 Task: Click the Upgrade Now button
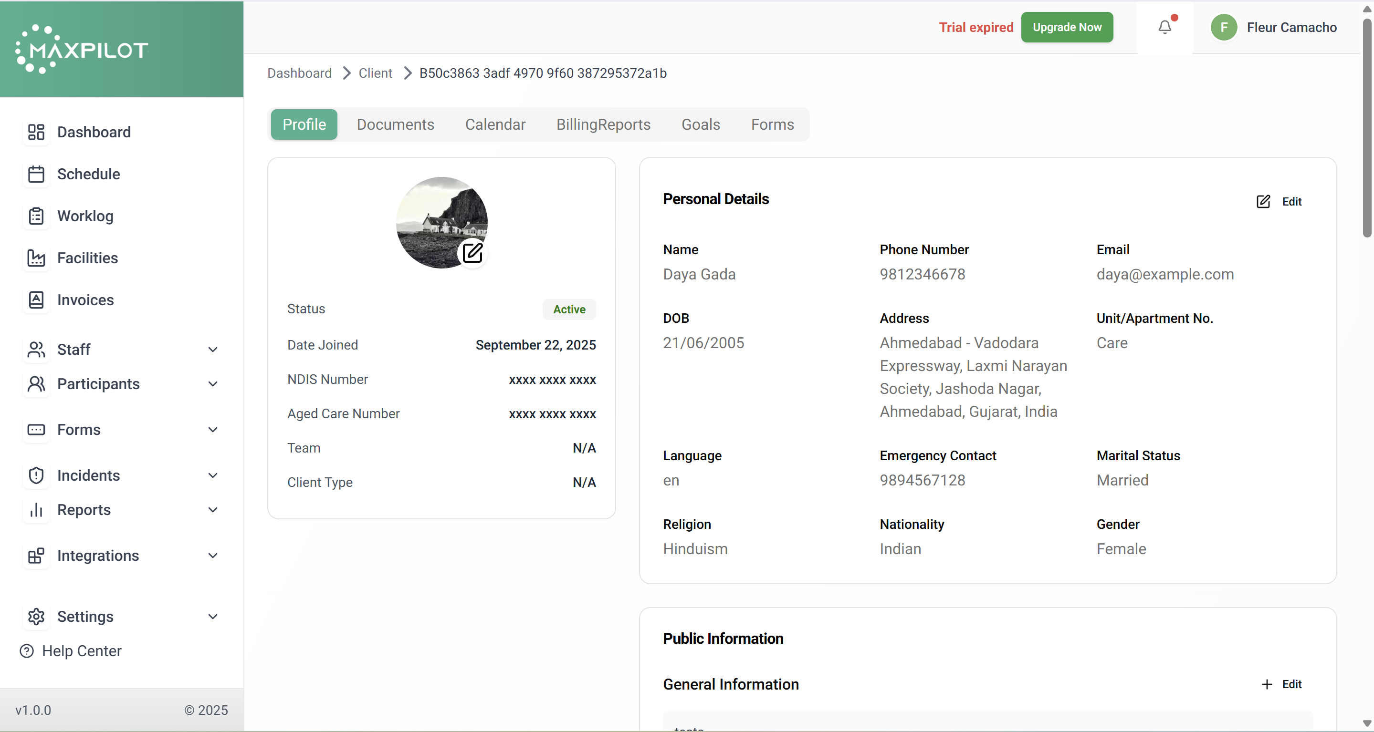point(1067,27)
